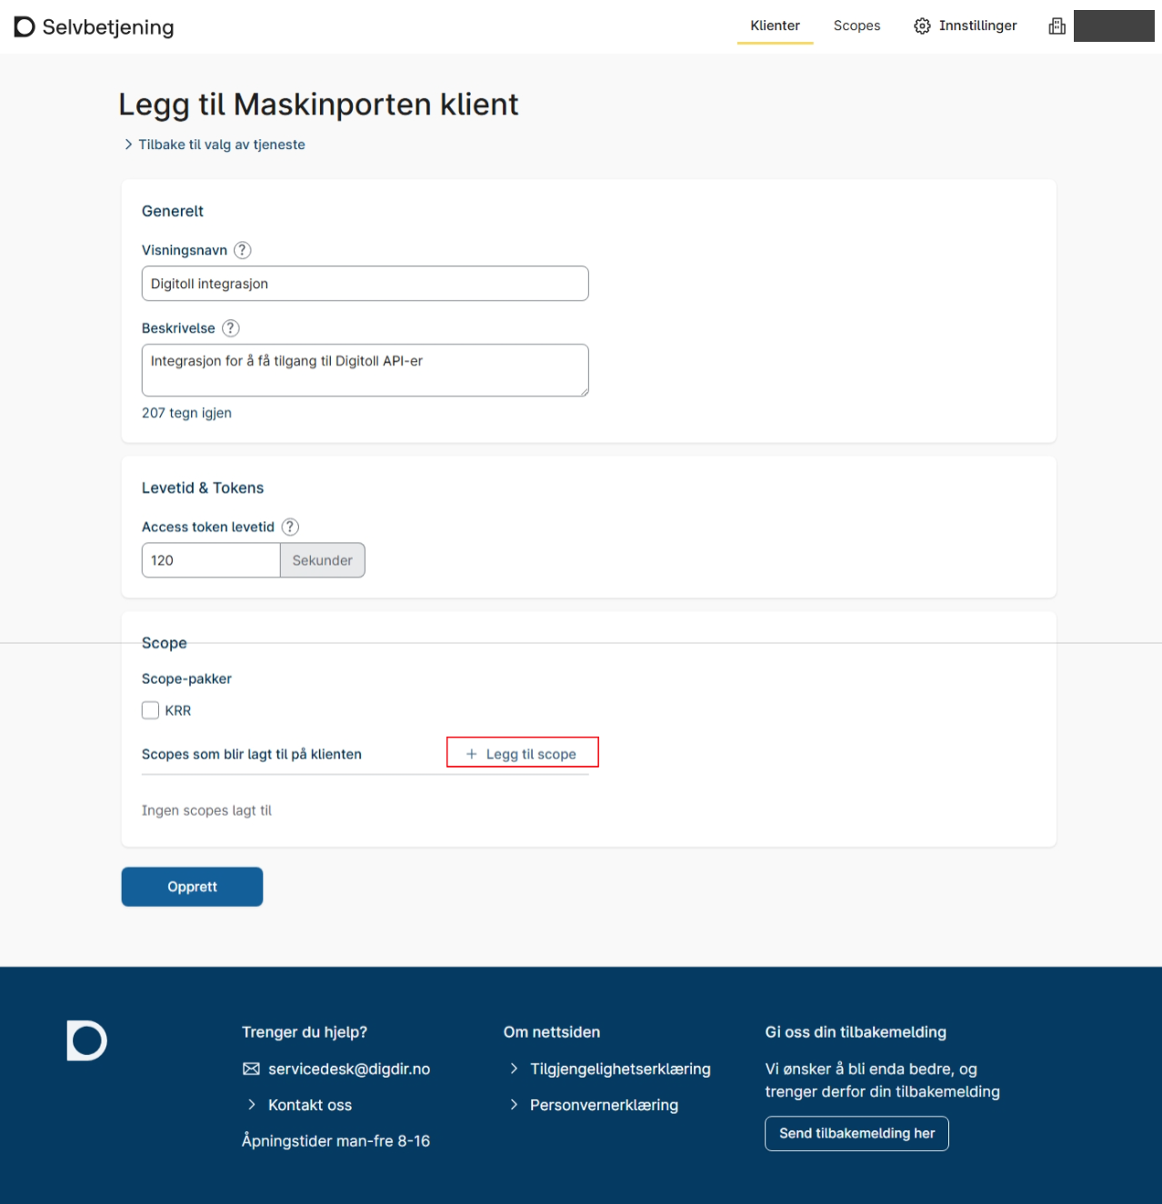Enable the KRR scope package checkbox
Screen dimensions: 1162x1204
click(x=151, y=710)
